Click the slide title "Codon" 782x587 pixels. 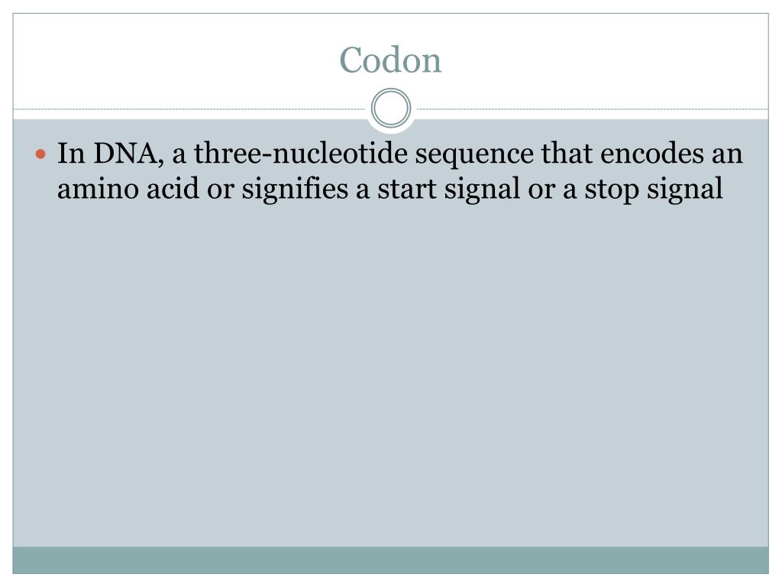(x=390, y=60)
